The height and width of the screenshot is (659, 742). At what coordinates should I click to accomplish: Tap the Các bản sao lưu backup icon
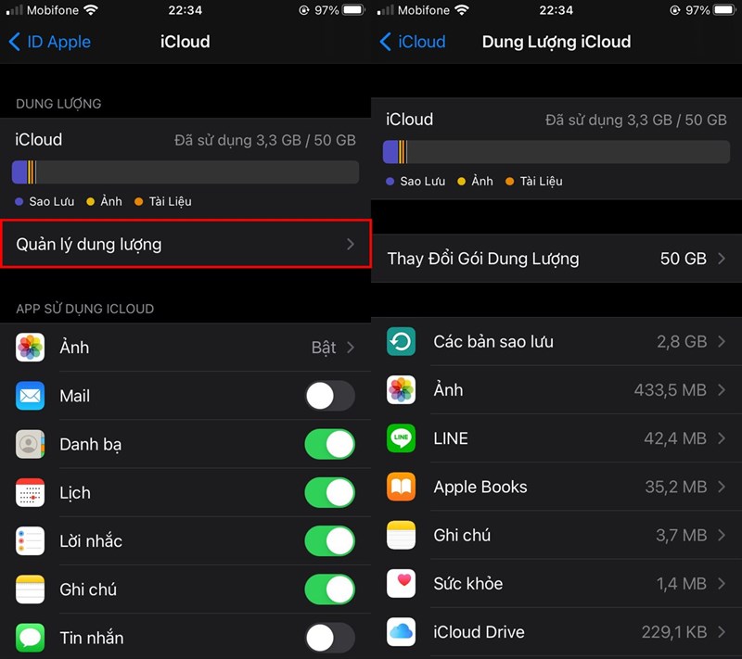tap(402, 341)
